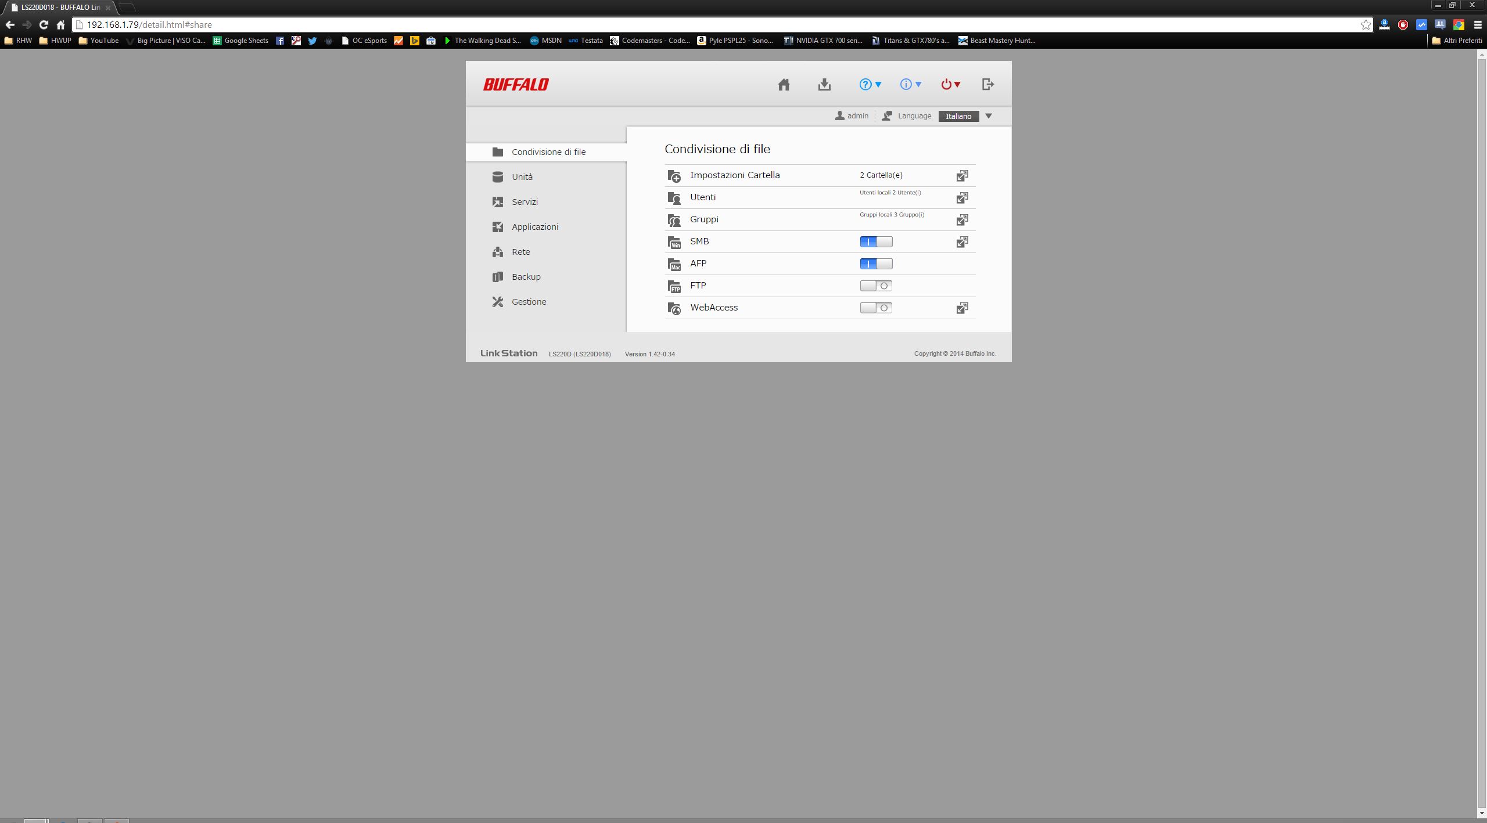This screenshot has height=823, width=1487.
Task: Open SMB settings popup icon
Action: [962, 242]
